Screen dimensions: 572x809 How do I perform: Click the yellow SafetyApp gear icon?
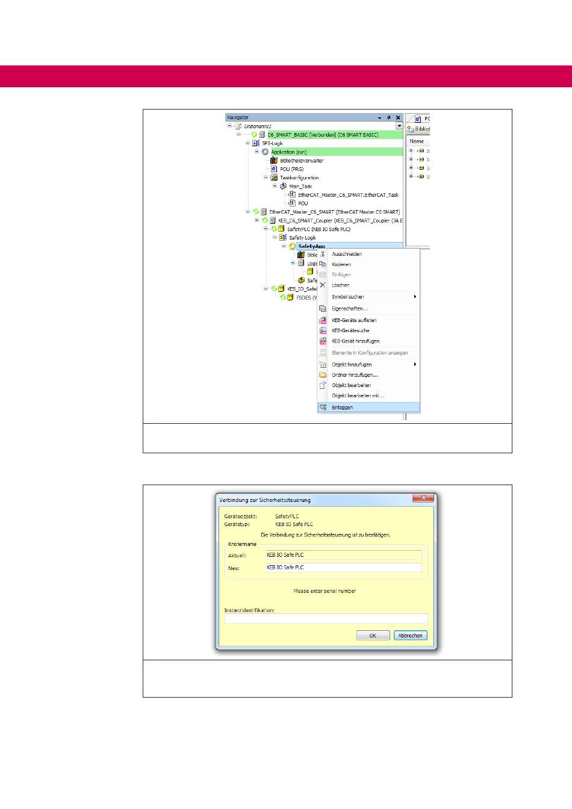(293, 246)
